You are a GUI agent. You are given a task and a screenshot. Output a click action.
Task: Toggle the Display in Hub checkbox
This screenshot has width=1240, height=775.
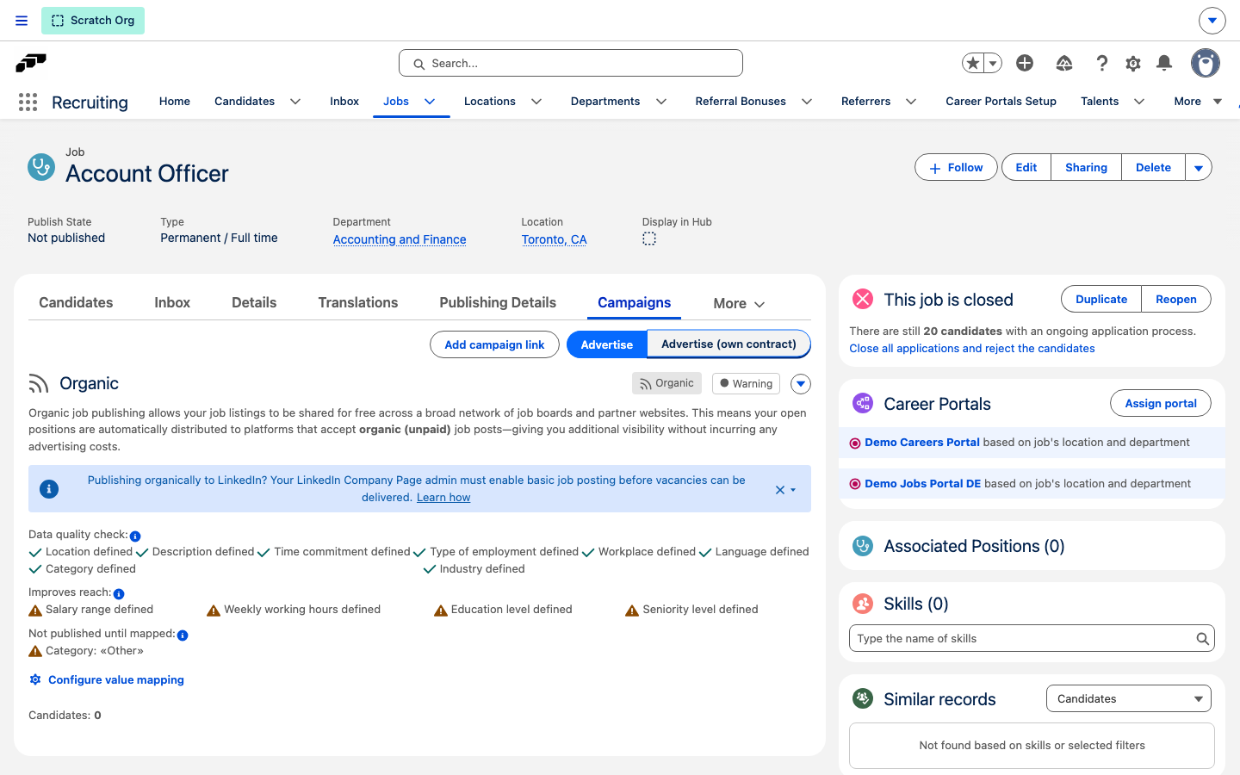[x=649, y=239]
